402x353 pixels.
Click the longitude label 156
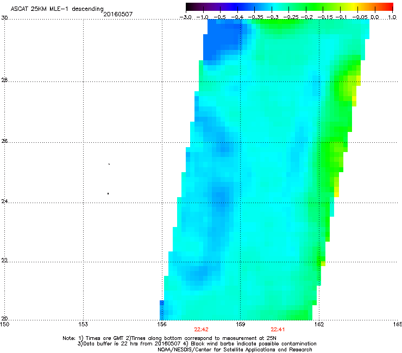pos(162,324)
